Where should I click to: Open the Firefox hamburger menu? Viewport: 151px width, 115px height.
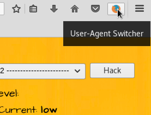(140, 9)
